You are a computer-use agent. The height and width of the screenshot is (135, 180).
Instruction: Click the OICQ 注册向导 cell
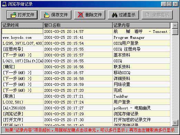141,49
